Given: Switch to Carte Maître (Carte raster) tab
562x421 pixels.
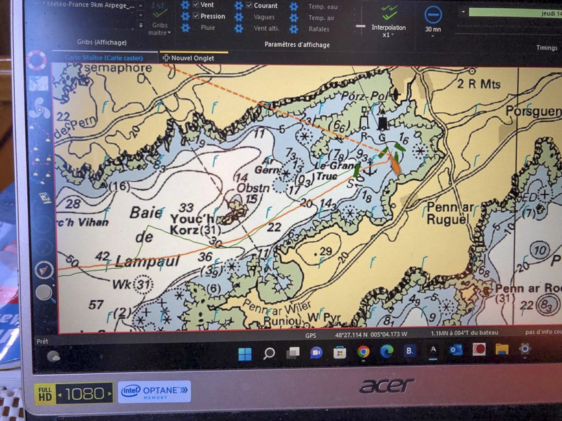Looking at the screenshot, I should pos(104,58).
